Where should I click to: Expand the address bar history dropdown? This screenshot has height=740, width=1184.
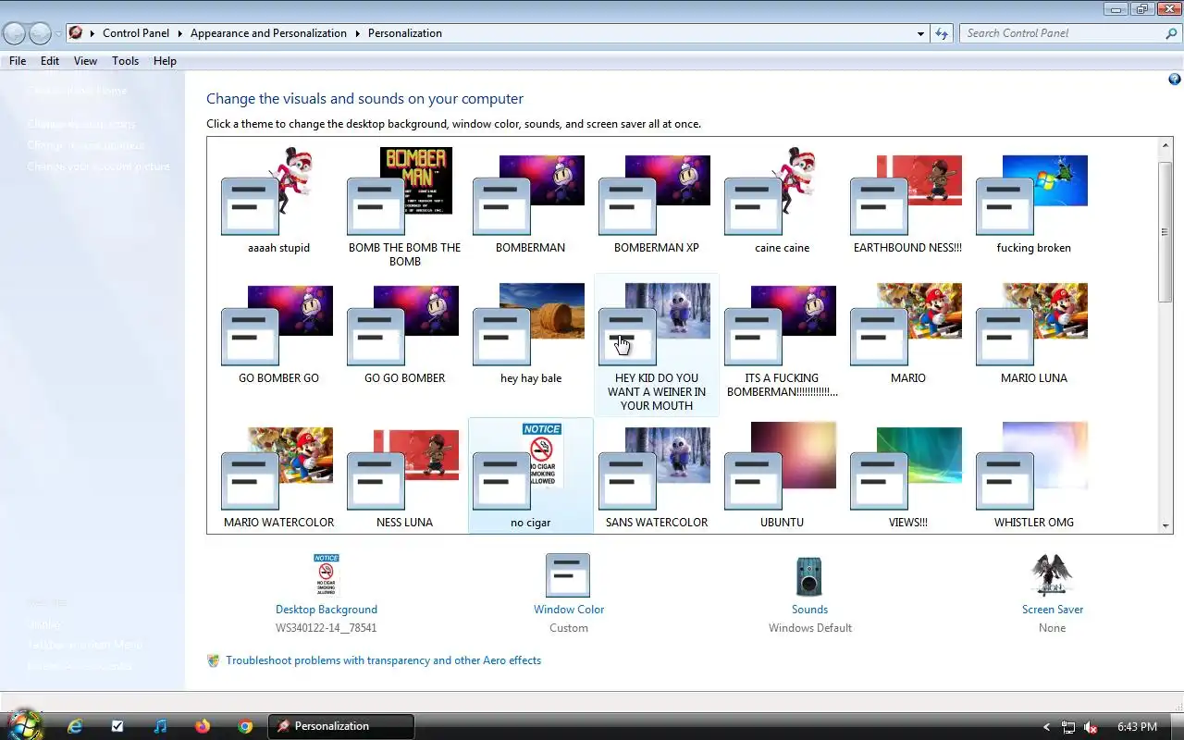(920, 33)
